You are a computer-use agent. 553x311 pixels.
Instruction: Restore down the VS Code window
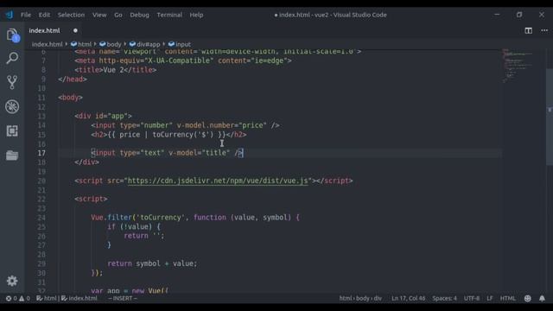tap(519, 15)
